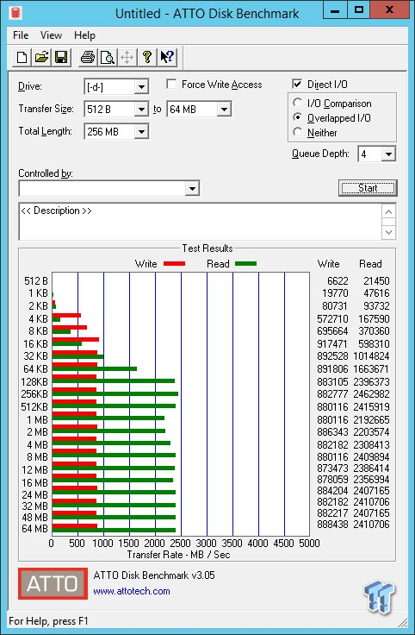This screenshot has height=635, width=415.
Task: Click the 512 B row write value 6622
Action: (338, 280)
